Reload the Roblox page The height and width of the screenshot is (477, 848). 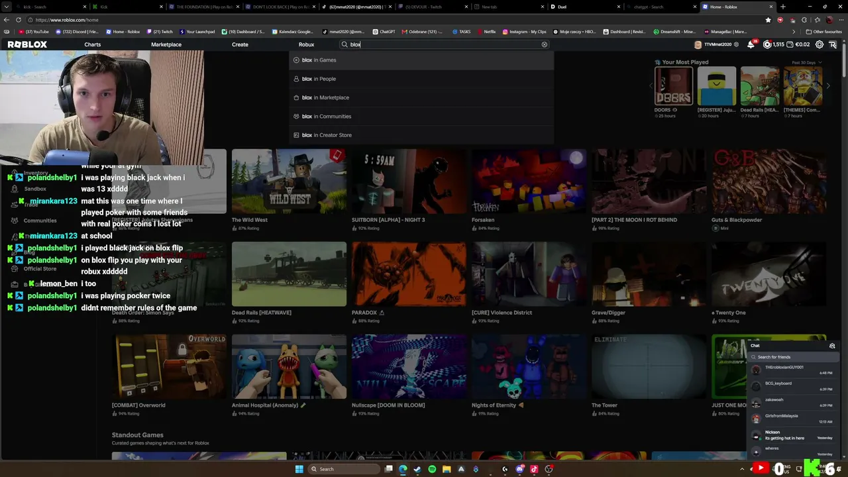pos(19,20)
